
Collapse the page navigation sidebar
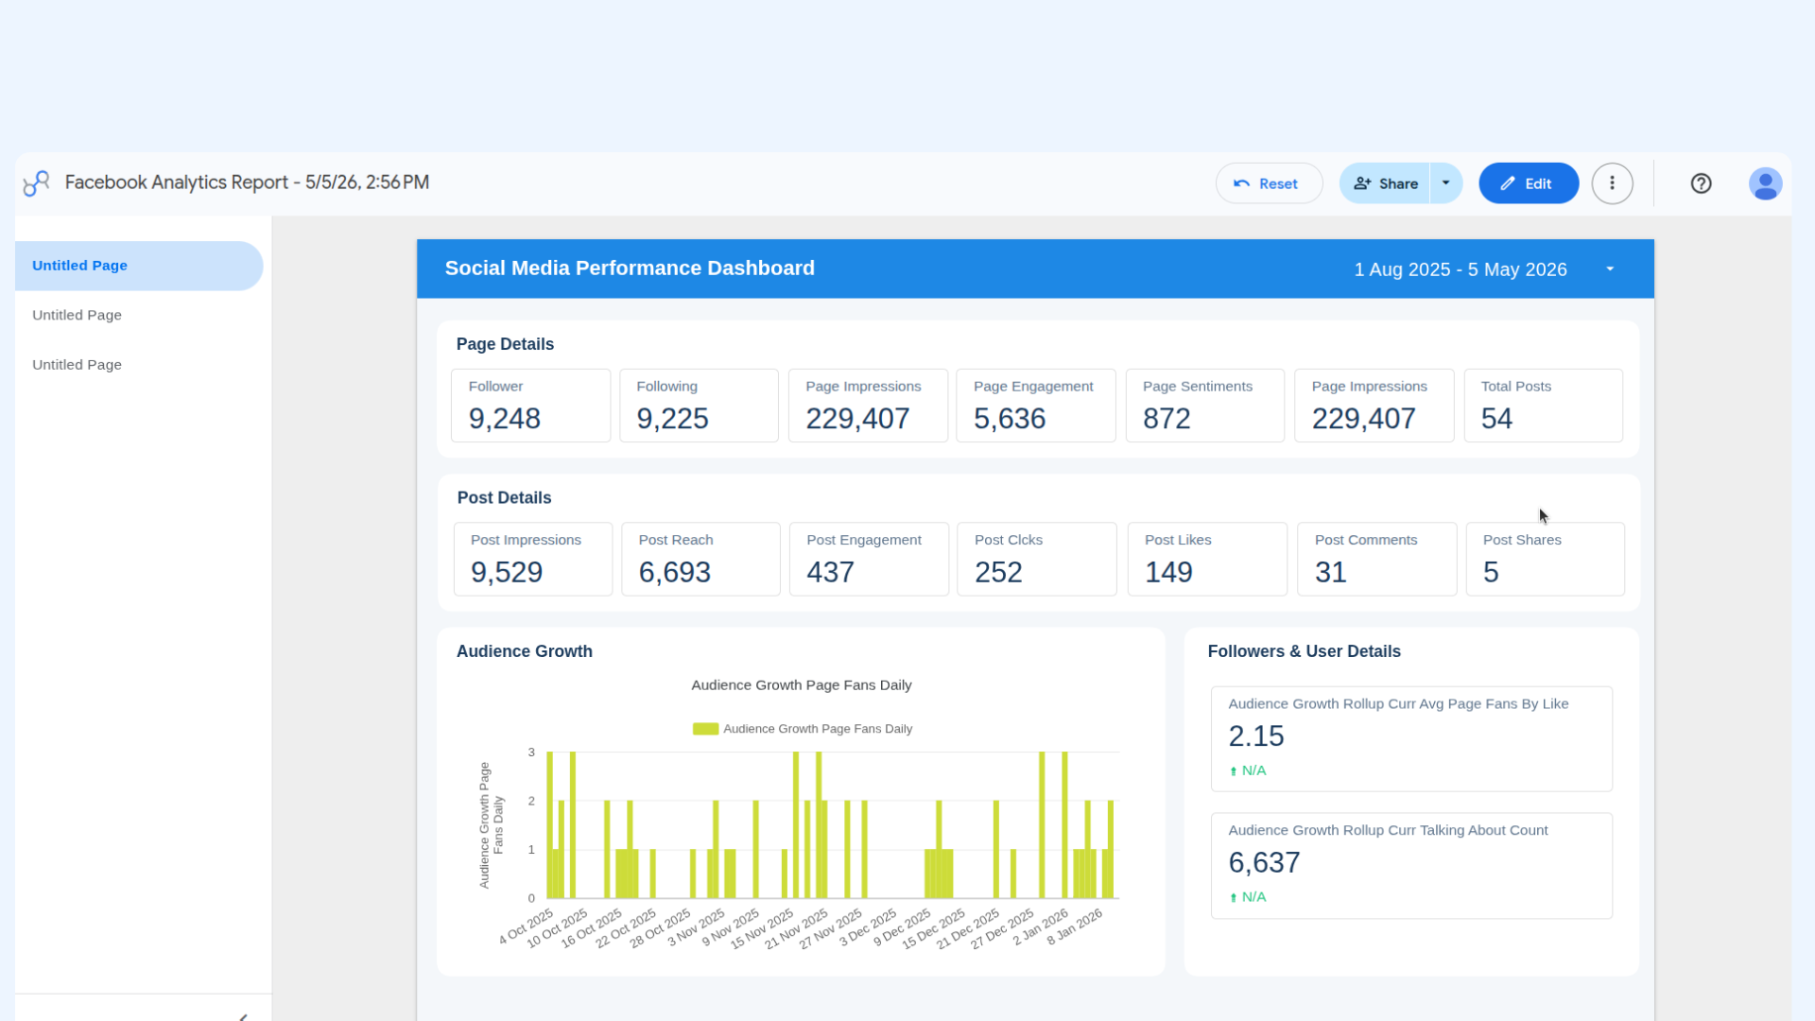point(243,1016)
